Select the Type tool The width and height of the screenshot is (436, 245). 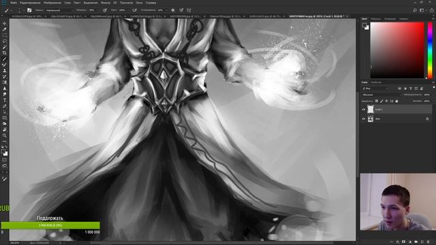(x=5, y=100)
